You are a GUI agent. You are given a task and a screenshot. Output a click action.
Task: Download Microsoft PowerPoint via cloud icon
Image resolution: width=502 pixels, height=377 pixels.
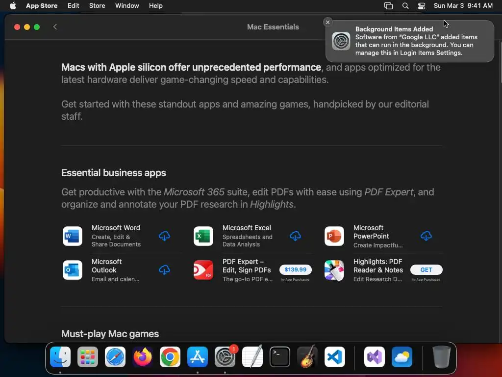[x=426, y=236]
